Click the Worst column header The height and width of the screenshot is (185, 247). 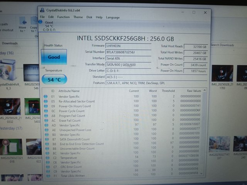(x=153, y=91)
